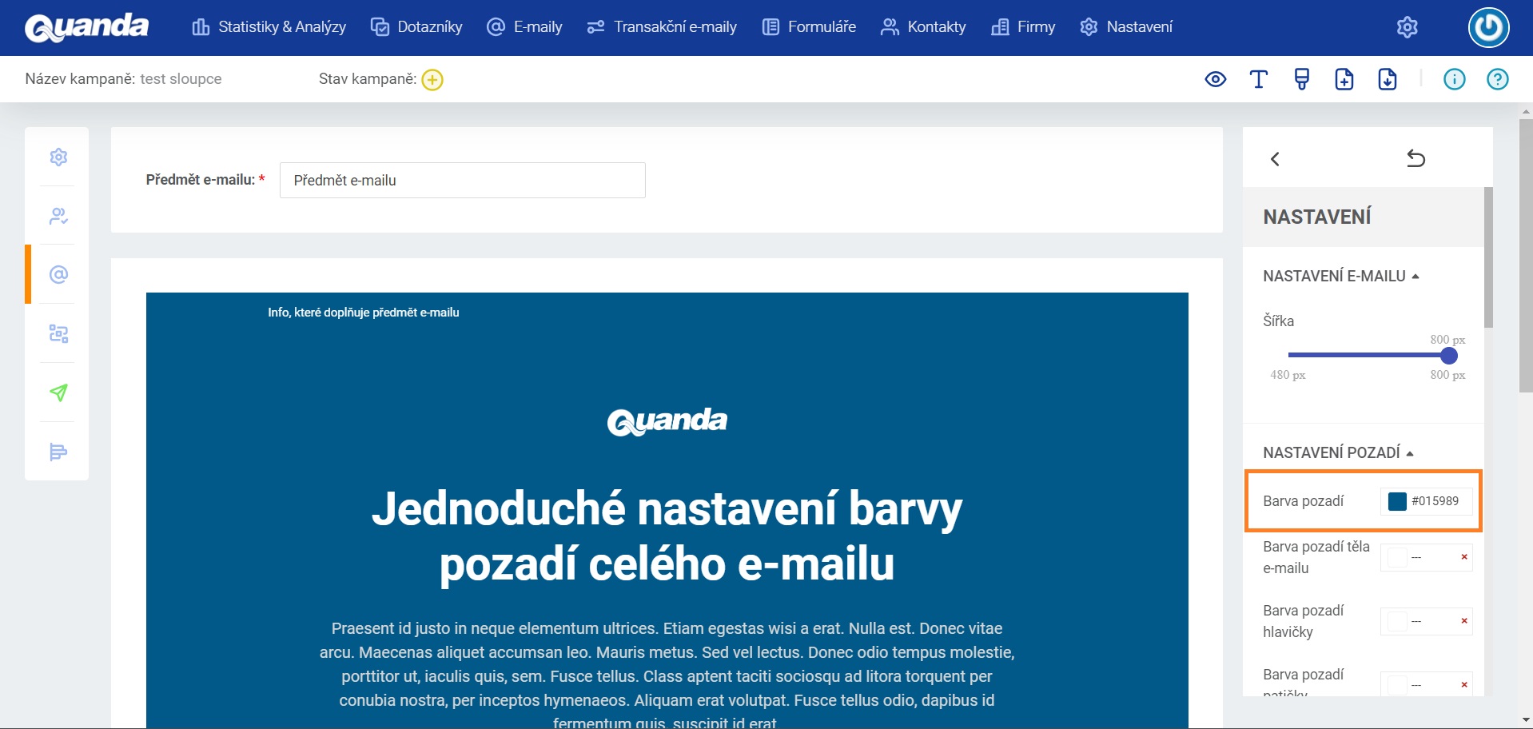
Task: Click campaign name text test sloupce
Action: 181,79
